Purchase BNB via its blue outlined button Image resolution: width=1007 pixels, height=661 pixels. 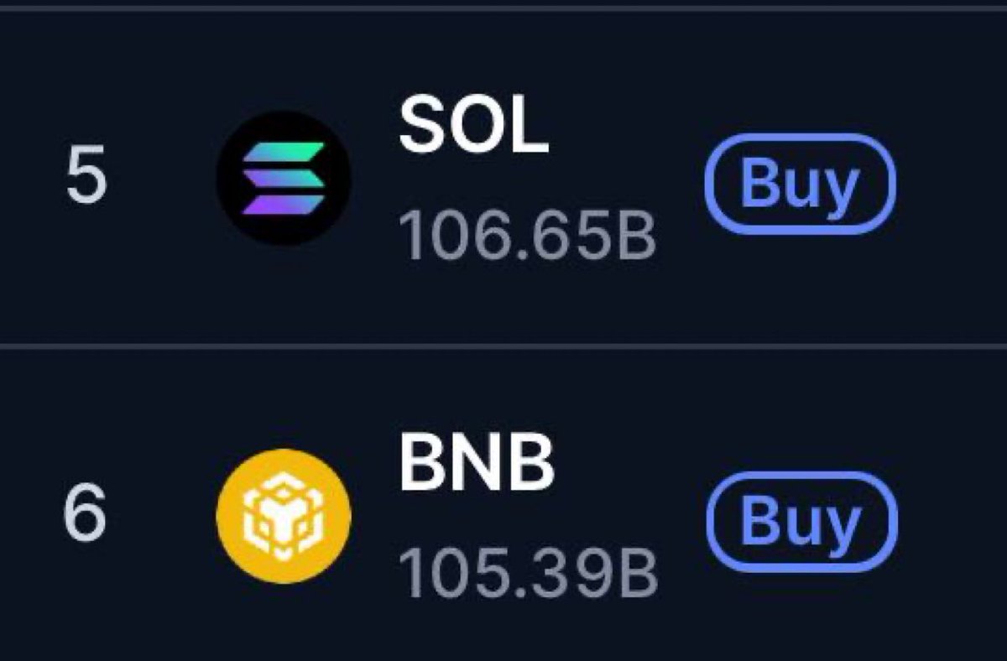pyautogui.click(x=801, y=522)
